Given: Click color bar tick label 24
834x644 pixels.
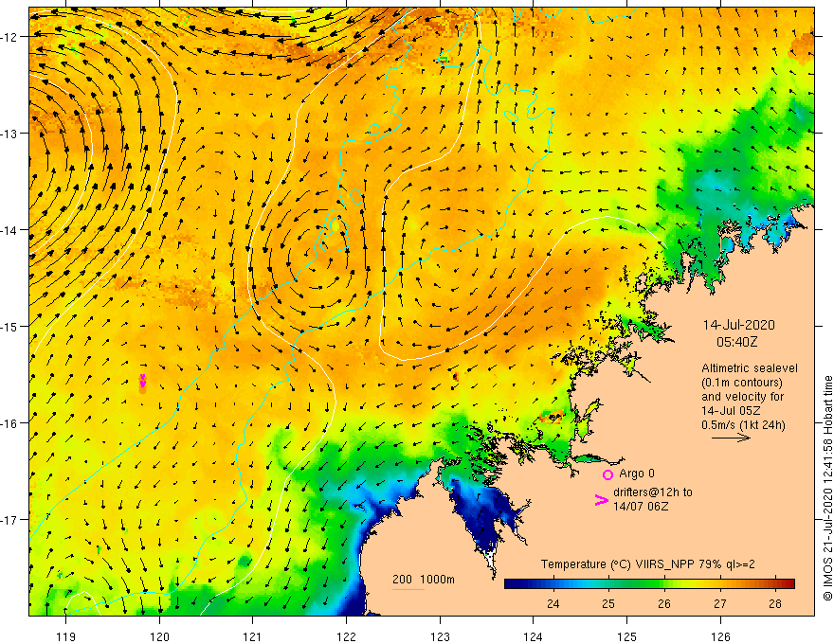Looking at the screenshot, I should point(553,603).
